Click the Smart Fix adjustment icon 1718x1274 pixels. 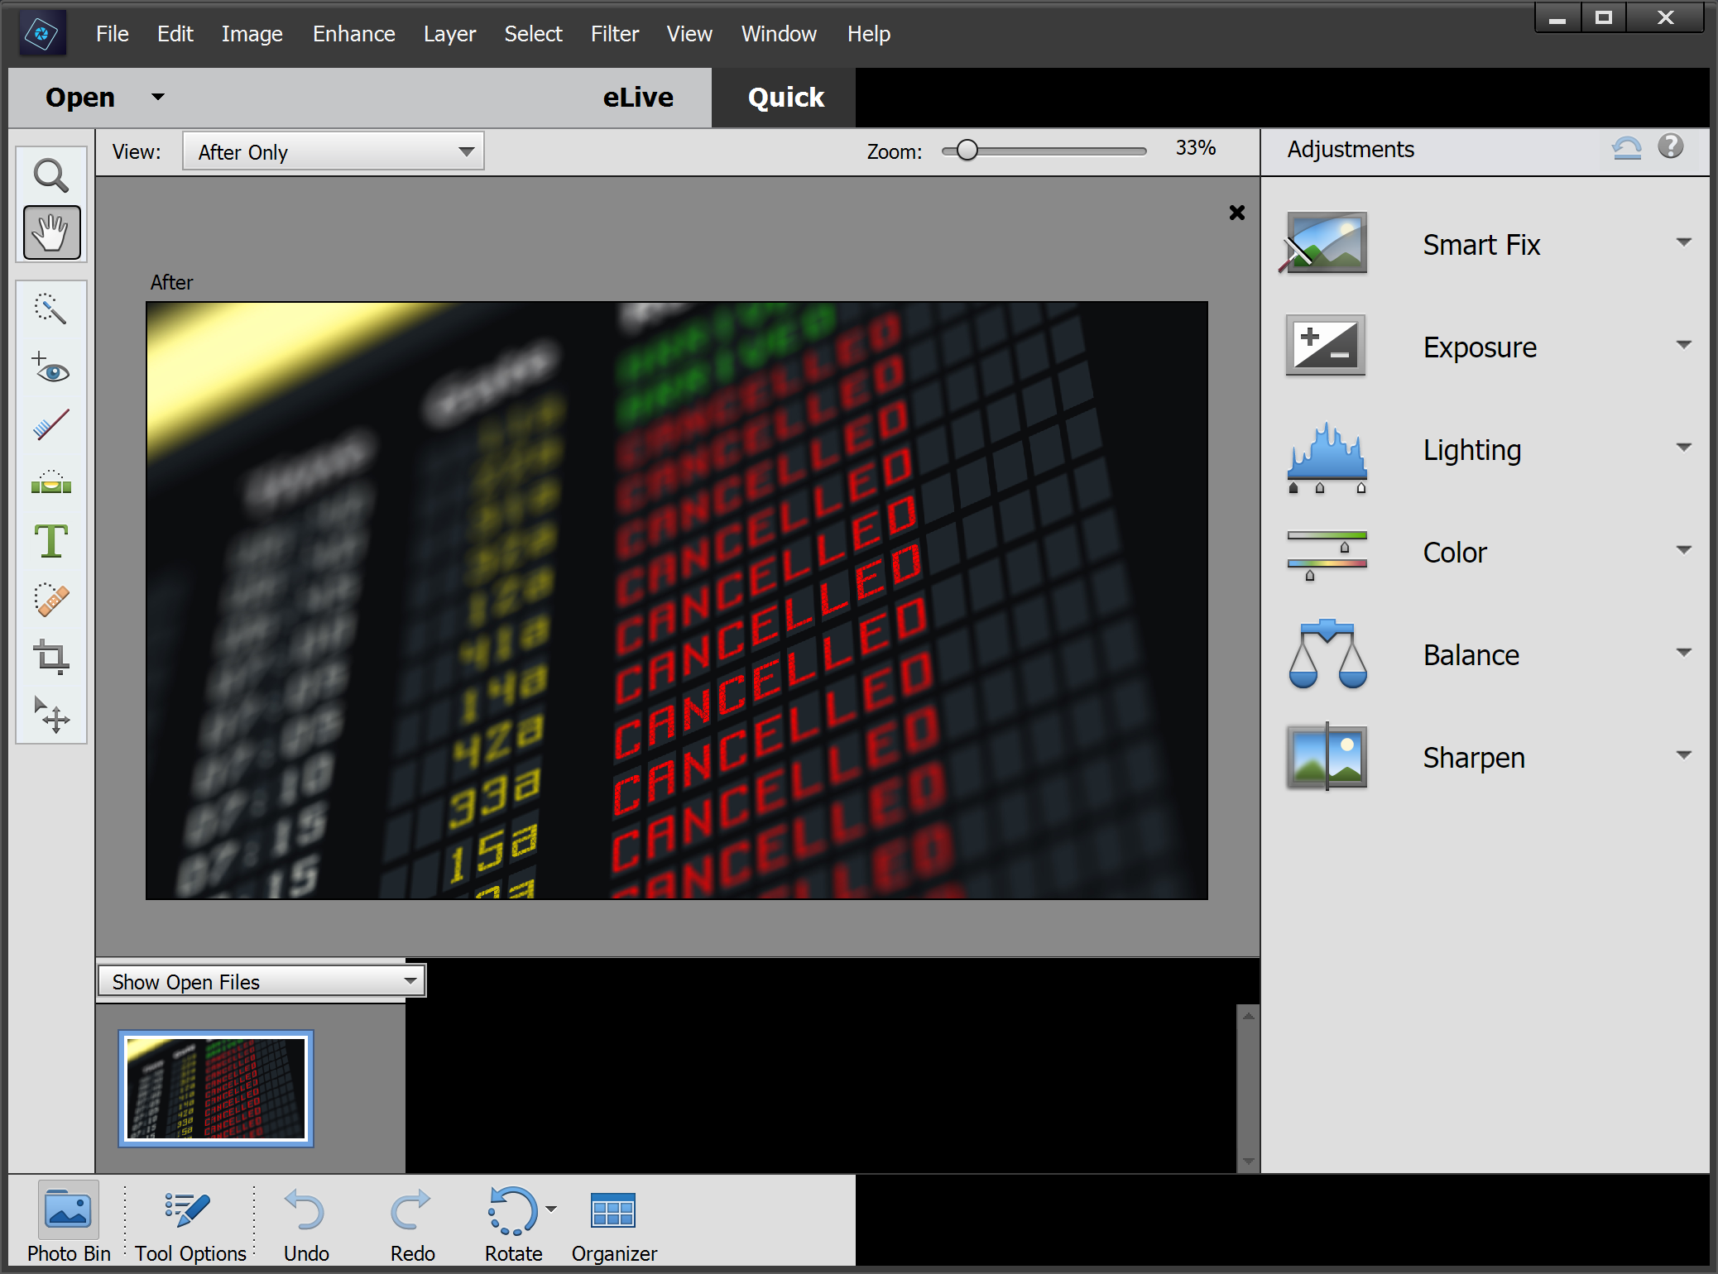[1325, 243]
